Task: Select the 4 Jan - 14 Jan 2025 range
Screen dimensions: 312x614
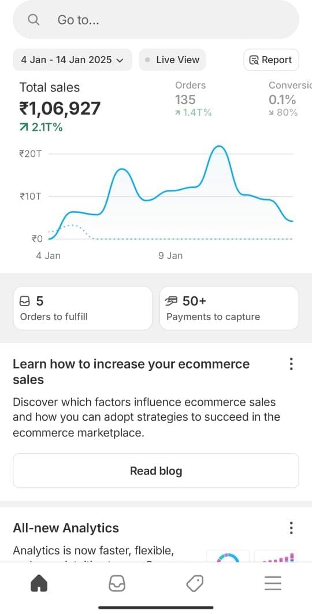Action: point(72,60)
